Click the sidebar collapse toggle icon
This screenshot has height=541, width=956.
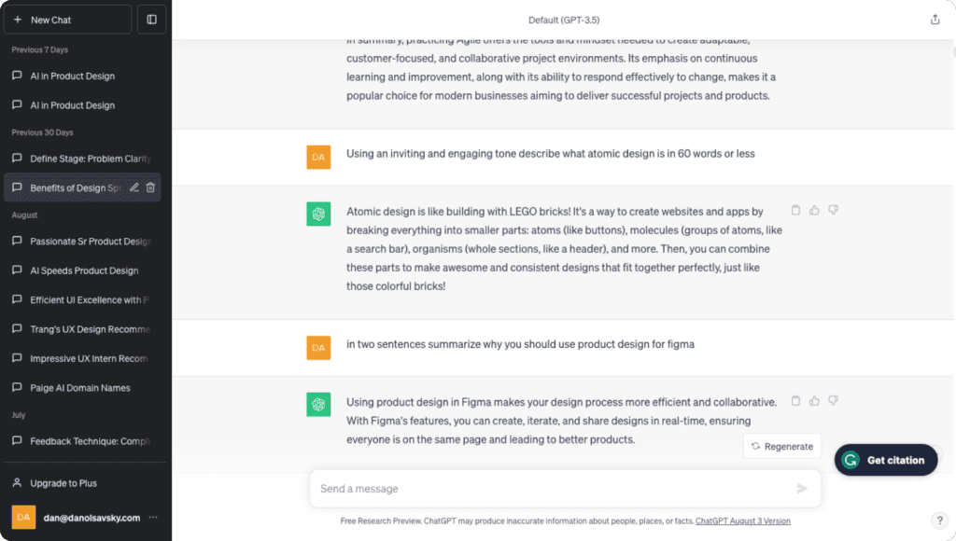point(151,20)
